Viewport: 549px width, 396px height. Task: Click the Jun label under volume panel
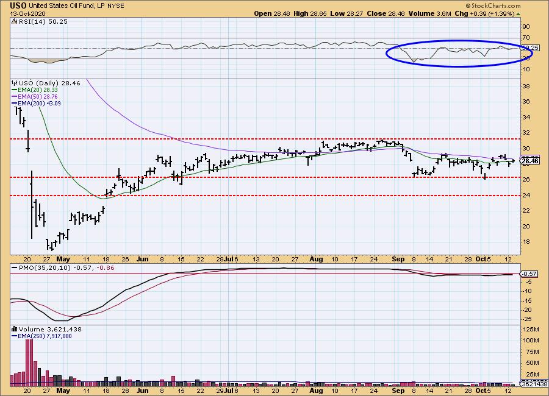coord(142,391)
